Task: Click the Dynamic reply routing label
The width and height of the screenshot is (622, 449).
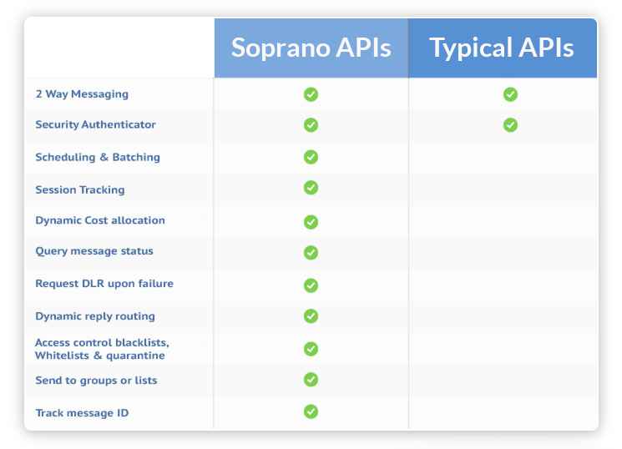Action: coord(95,316)
